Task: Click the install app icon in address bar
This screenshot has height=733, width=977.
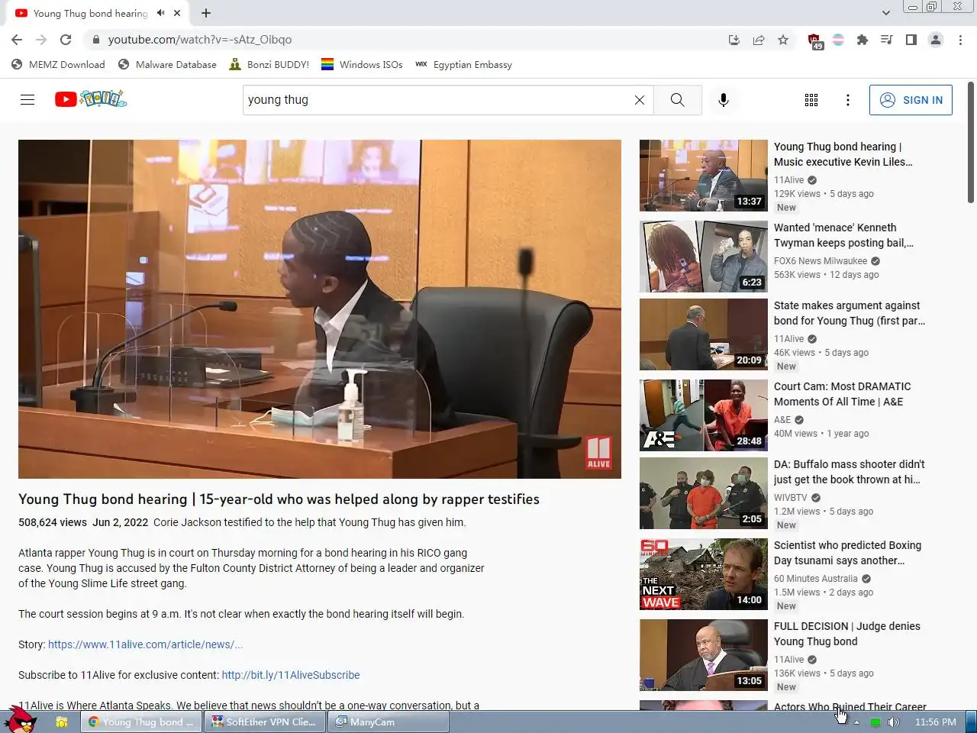Action: [734, 40]
